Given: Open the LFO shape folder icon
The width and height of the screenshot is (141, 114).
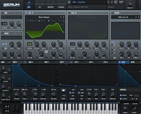Looking at the screenshot, I should (63, 90).
